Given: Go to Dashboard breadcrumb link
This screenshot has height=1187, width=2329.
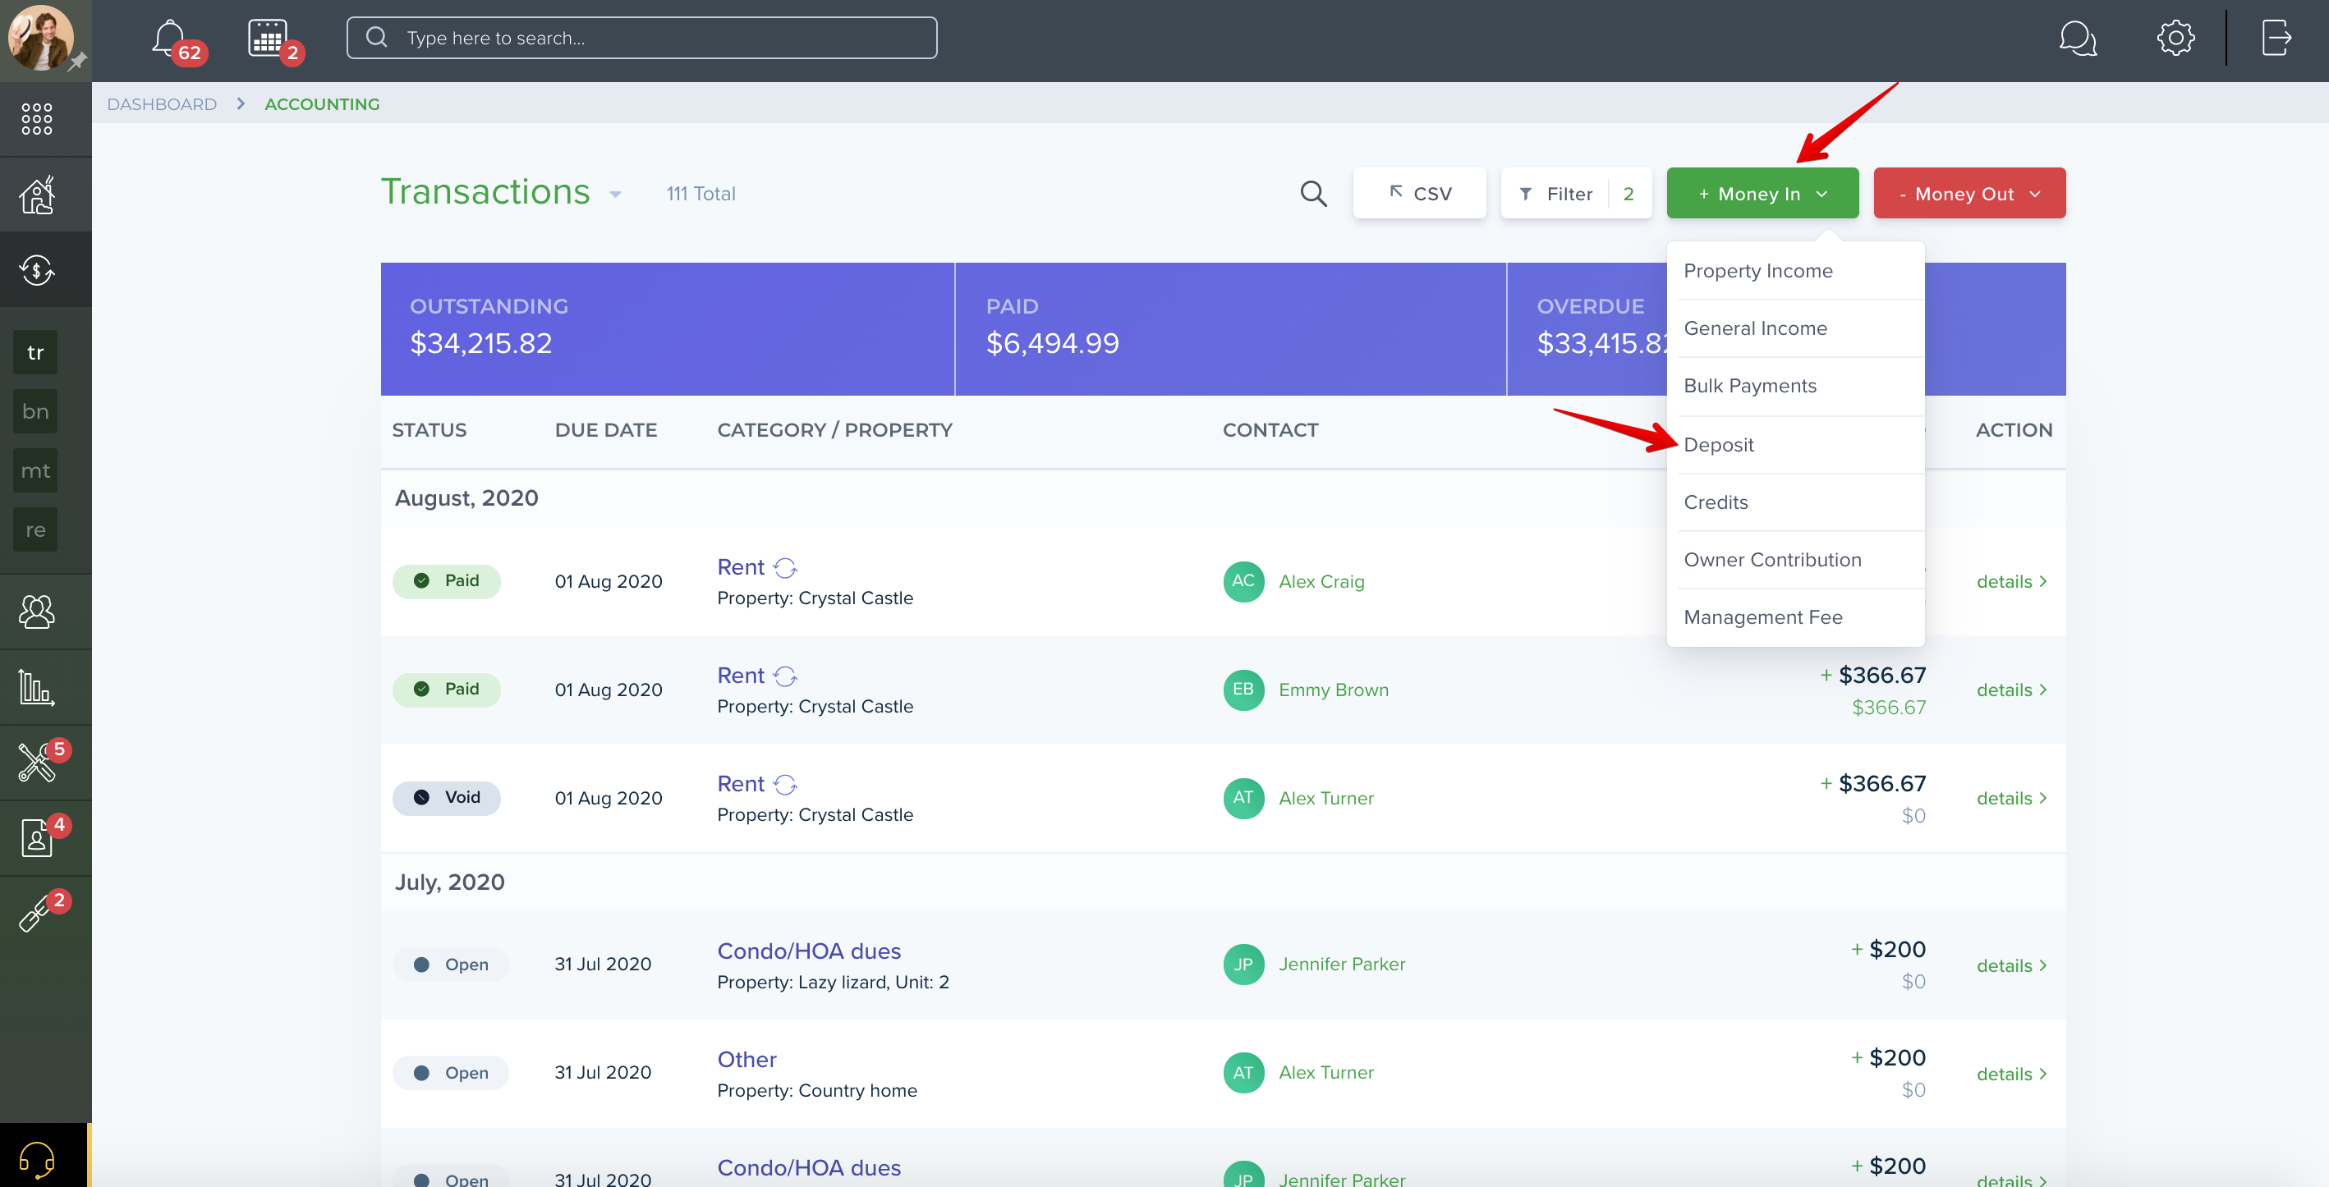Looking at the screenshot, I should [162, 104].
